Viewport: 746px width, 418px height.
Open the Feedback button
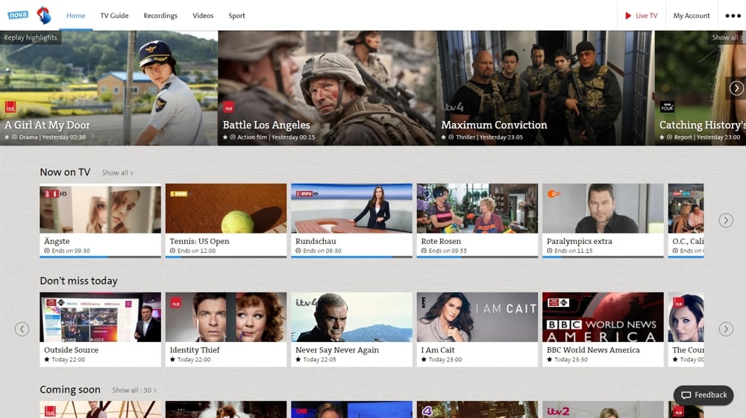tap(703, 395)
